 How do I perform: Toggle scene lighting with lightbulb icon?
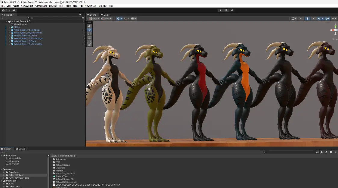(x=307, y=19)
